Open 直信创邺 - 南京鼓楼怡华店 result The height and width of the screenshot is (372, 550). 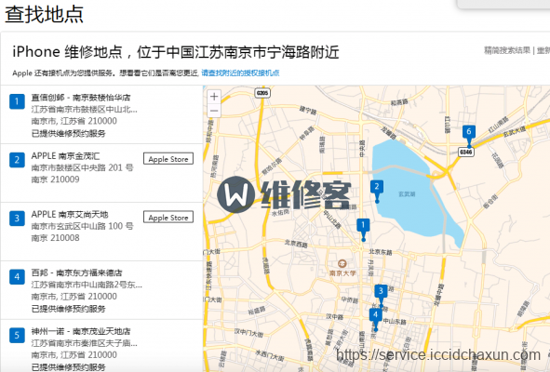[81, 97]
